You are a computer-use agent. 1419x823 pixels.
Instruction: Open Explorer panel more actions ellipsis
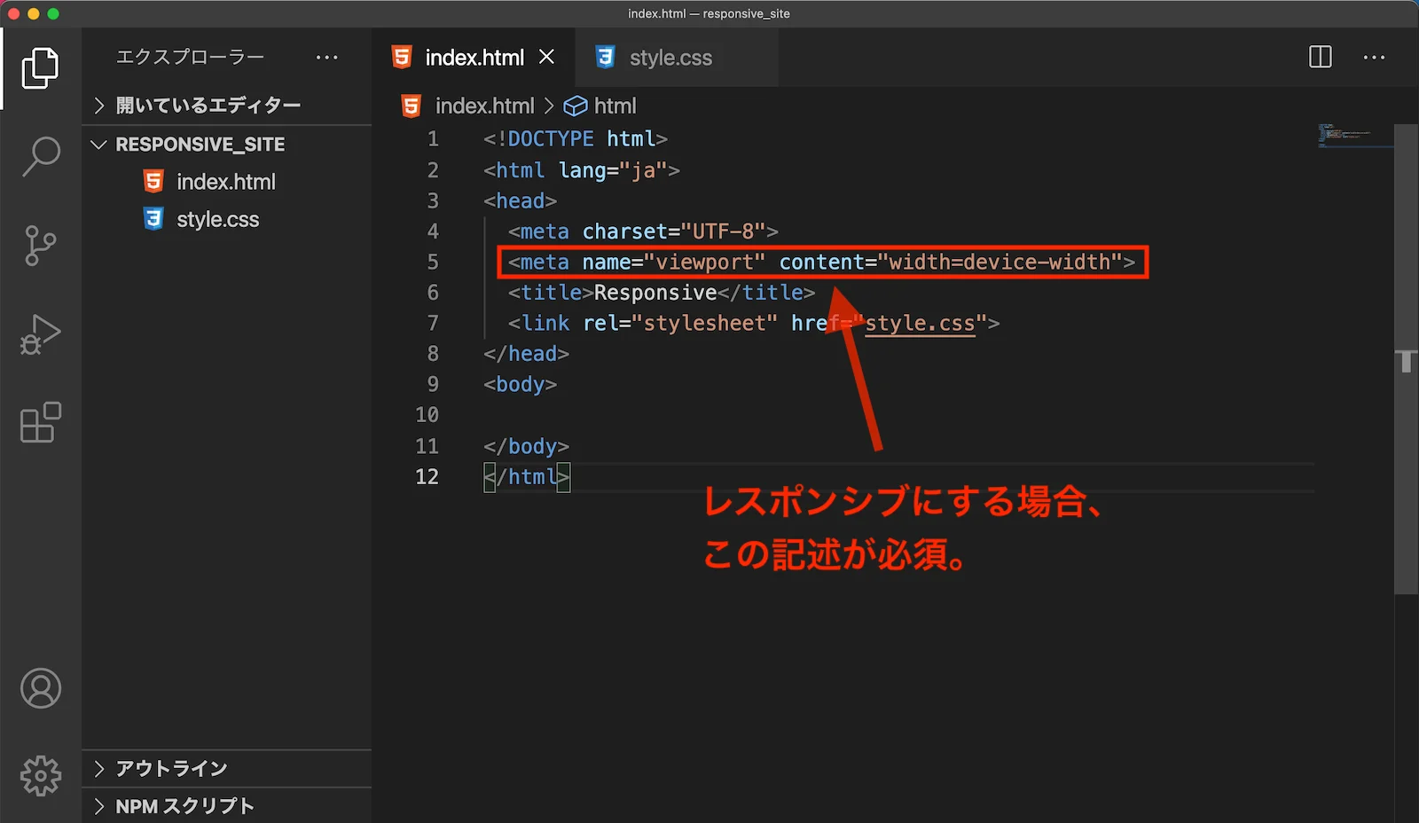pos(327,58)
